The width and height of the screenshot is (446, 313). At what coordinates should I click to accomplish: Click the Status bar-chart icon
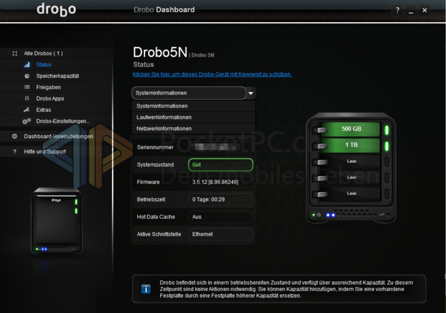pyautogui.click(x=27, y=65)
